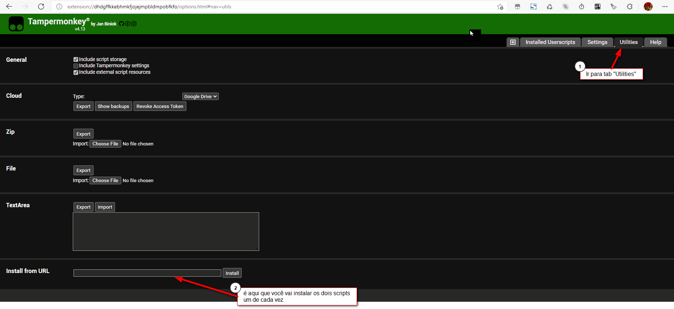The width and height of the screenshot is (674, 309).
Task: Click the 'General' section label
Action: point(16,60)
